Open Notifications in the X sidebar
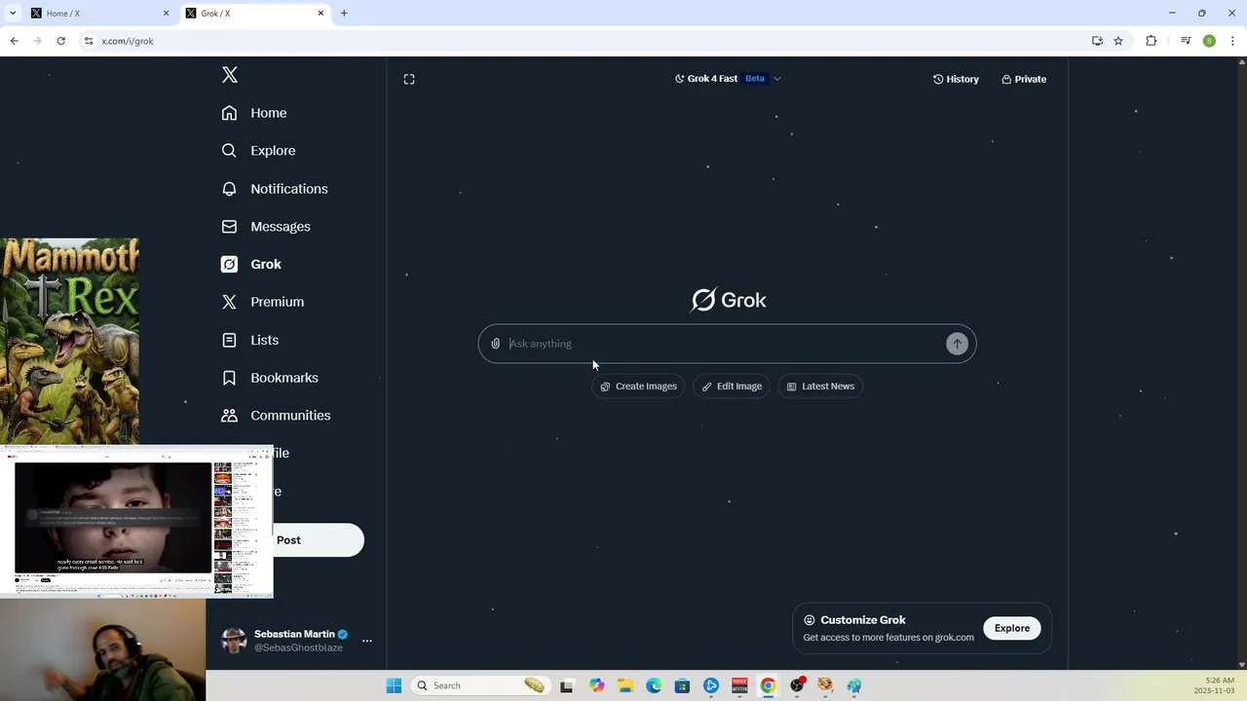 pos(274,189)
